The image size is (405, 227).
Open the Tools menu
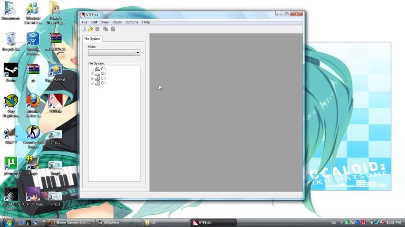(117, 22)
